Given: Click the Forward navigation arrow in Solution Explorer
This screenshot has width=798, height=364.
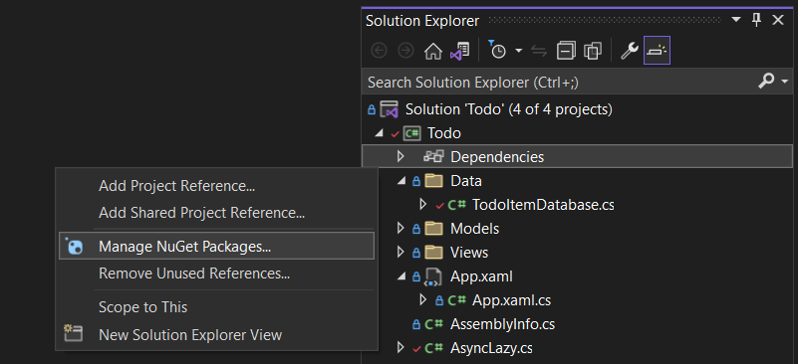Looking at the screenshot, I should coord(405,51).
